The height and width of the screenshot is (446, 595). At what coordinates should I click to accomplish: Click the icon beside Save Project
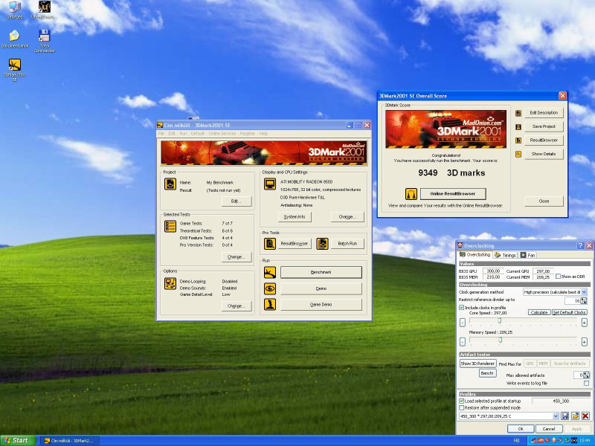coord(518,126)
